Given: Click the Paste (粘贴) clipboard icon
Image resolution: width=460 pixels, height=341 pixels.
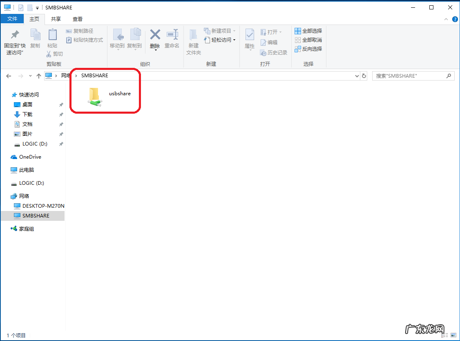Looking at the screenshot, I should (x=53, y=35).
